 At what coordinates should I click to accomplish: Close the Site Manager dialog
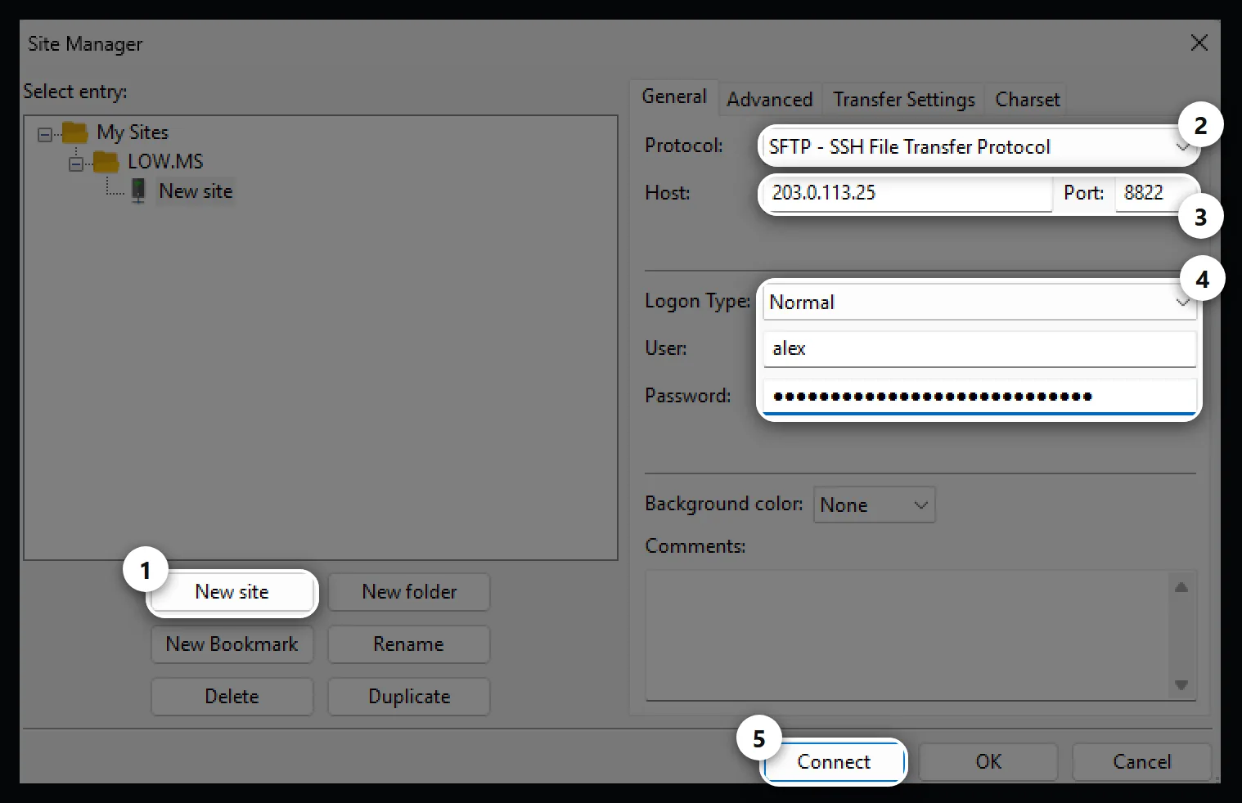[1199, 43]
